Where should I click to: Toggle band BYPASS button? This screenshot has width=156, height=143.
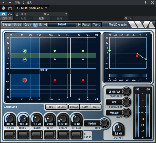tap(74, 107)
